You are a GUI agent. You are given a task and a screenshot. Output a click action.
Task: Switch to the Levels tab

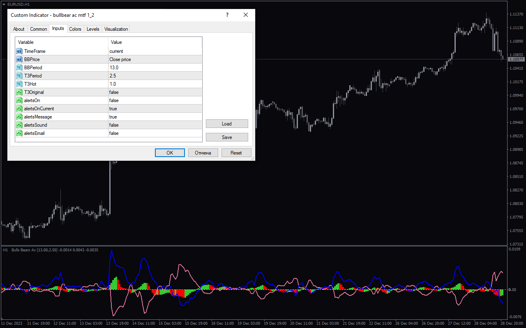(93, 29)
